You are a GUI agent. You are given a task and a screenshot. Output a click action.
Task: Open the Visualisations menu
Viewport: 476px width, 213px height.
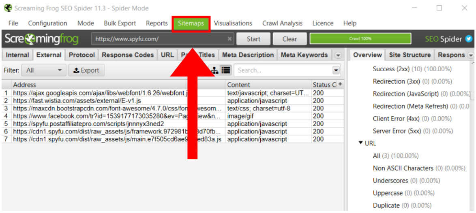tap(233, 23)
